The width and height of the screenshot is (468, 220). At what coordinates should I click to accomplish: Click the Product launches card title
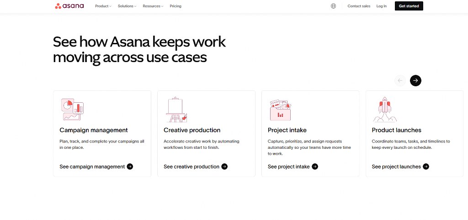pos(396,130)
